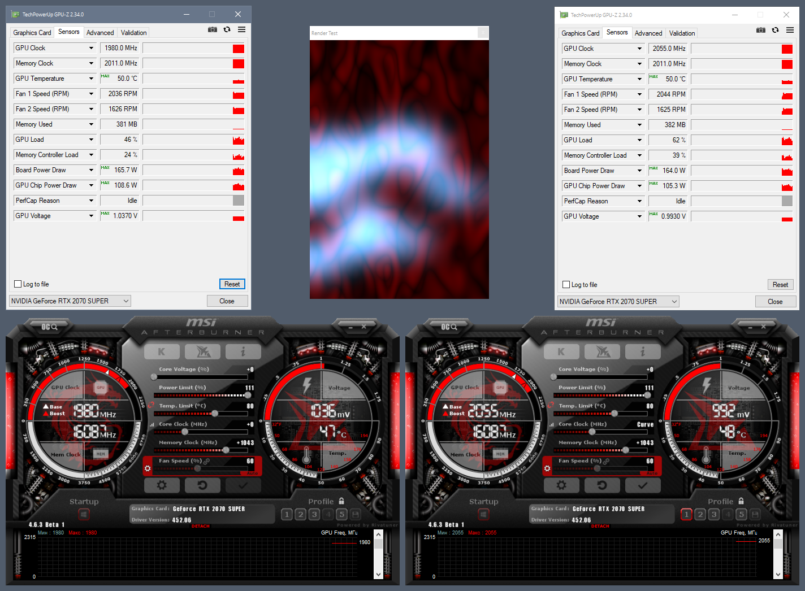Click scroll-down arrow on left Afterburner graph

click(378, 574)
